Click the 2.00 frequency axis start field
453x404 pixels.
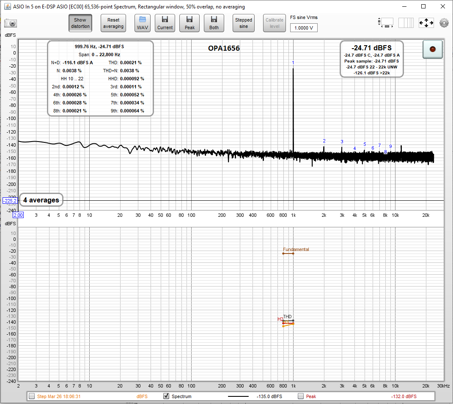coord(18,215)
